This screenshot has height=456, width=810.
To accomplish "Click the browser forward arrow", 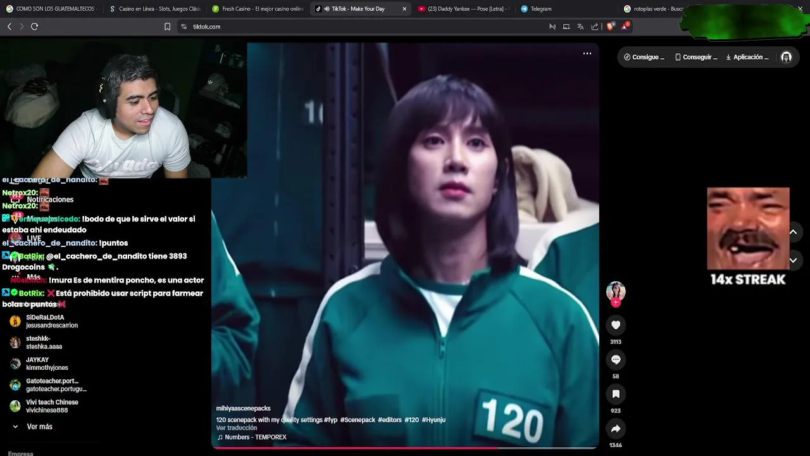I will [x=22, y=27].
